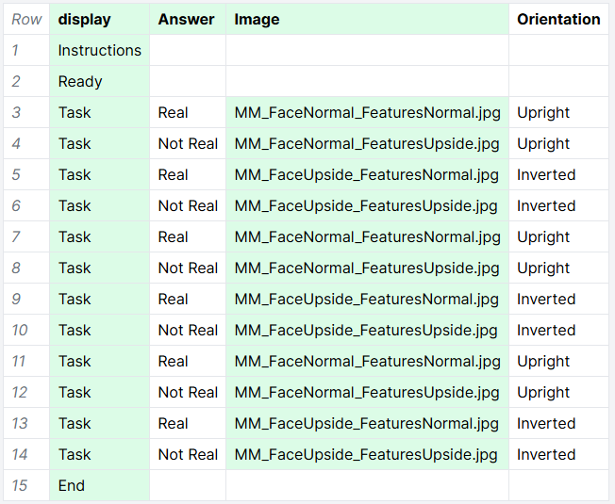Click the 'Real' answer cell in row 3
615x504 pixels.
188,112
